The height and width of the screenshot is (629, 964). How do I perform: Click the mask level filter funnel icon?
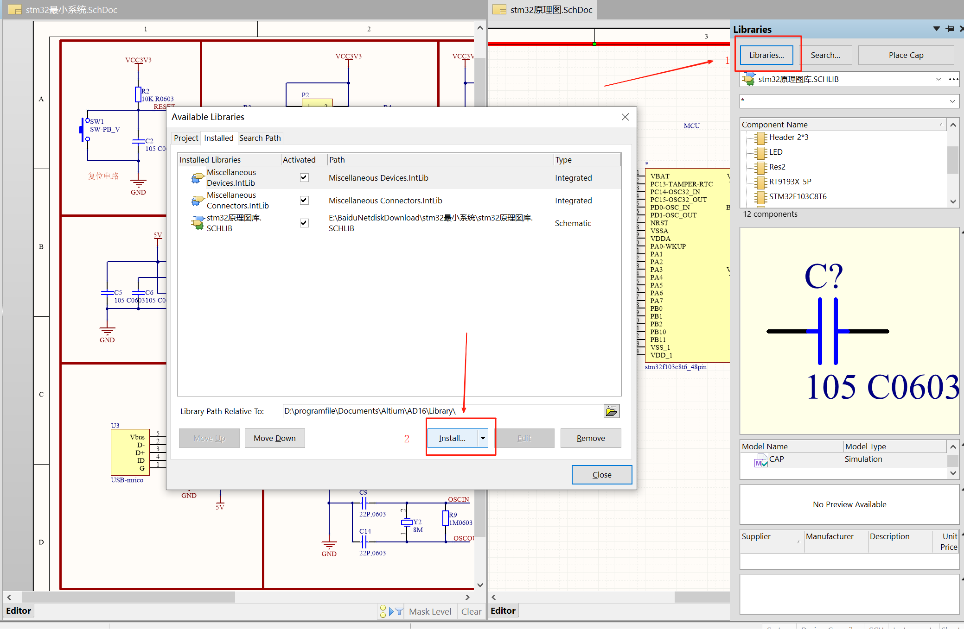[x=399, y=611]
